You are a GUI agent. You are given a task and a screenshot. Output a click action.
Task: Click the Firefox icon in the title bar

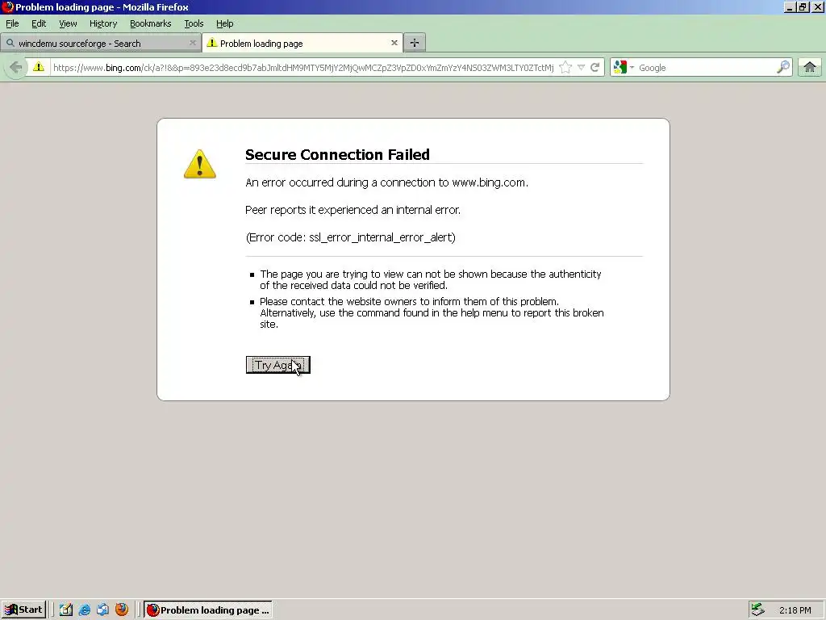pyautogui.click(x=7, y=6)
